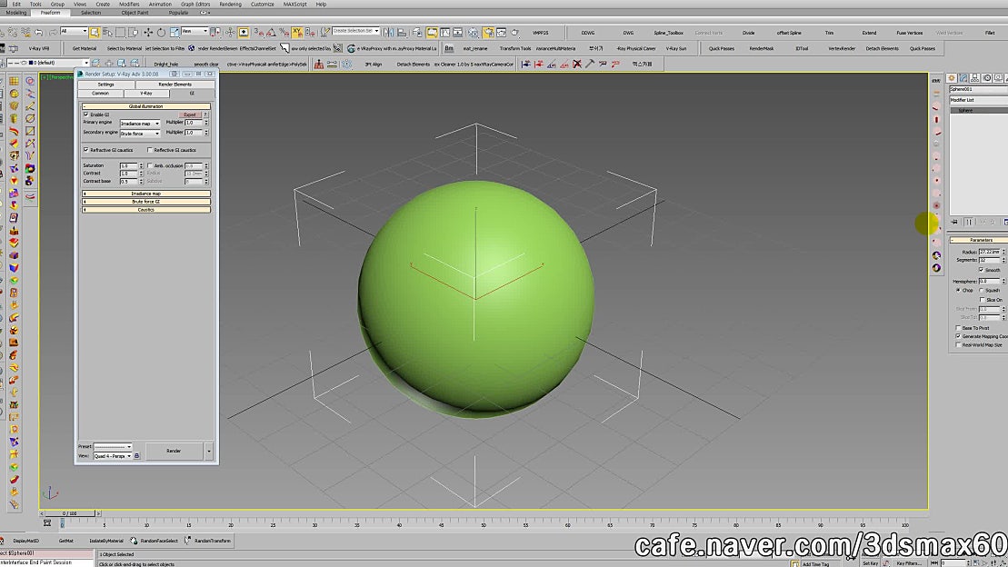Click the Get Material toolbar icon
This screenshot has height=567, width=1008.
85,47
